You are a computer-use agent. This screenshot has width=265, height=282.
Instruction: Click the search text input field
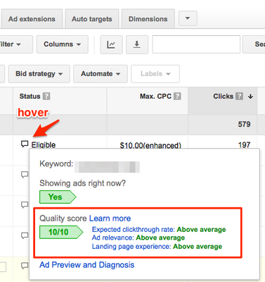[x=196, y=44]
